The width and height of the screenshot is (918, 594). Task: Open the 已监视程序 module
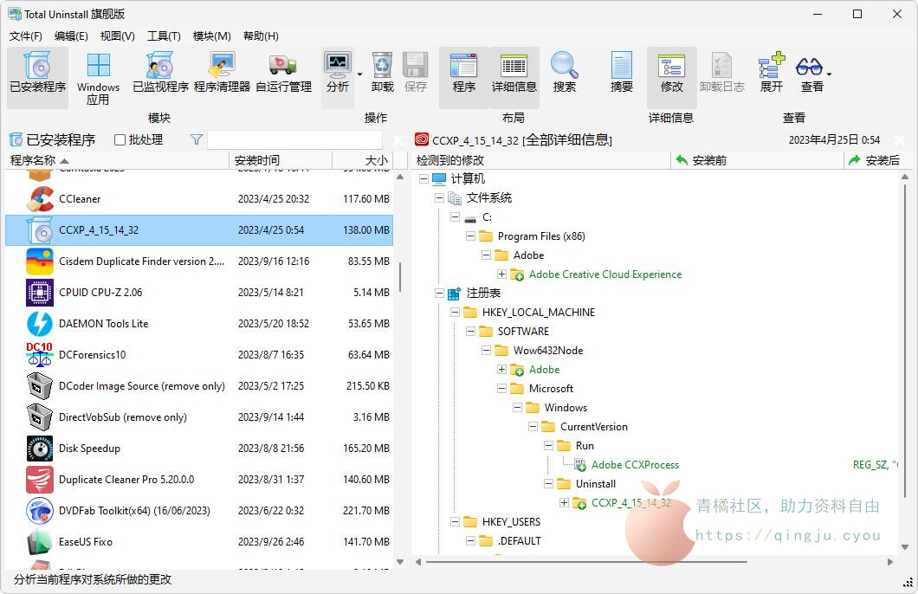(x=160, y=73)
